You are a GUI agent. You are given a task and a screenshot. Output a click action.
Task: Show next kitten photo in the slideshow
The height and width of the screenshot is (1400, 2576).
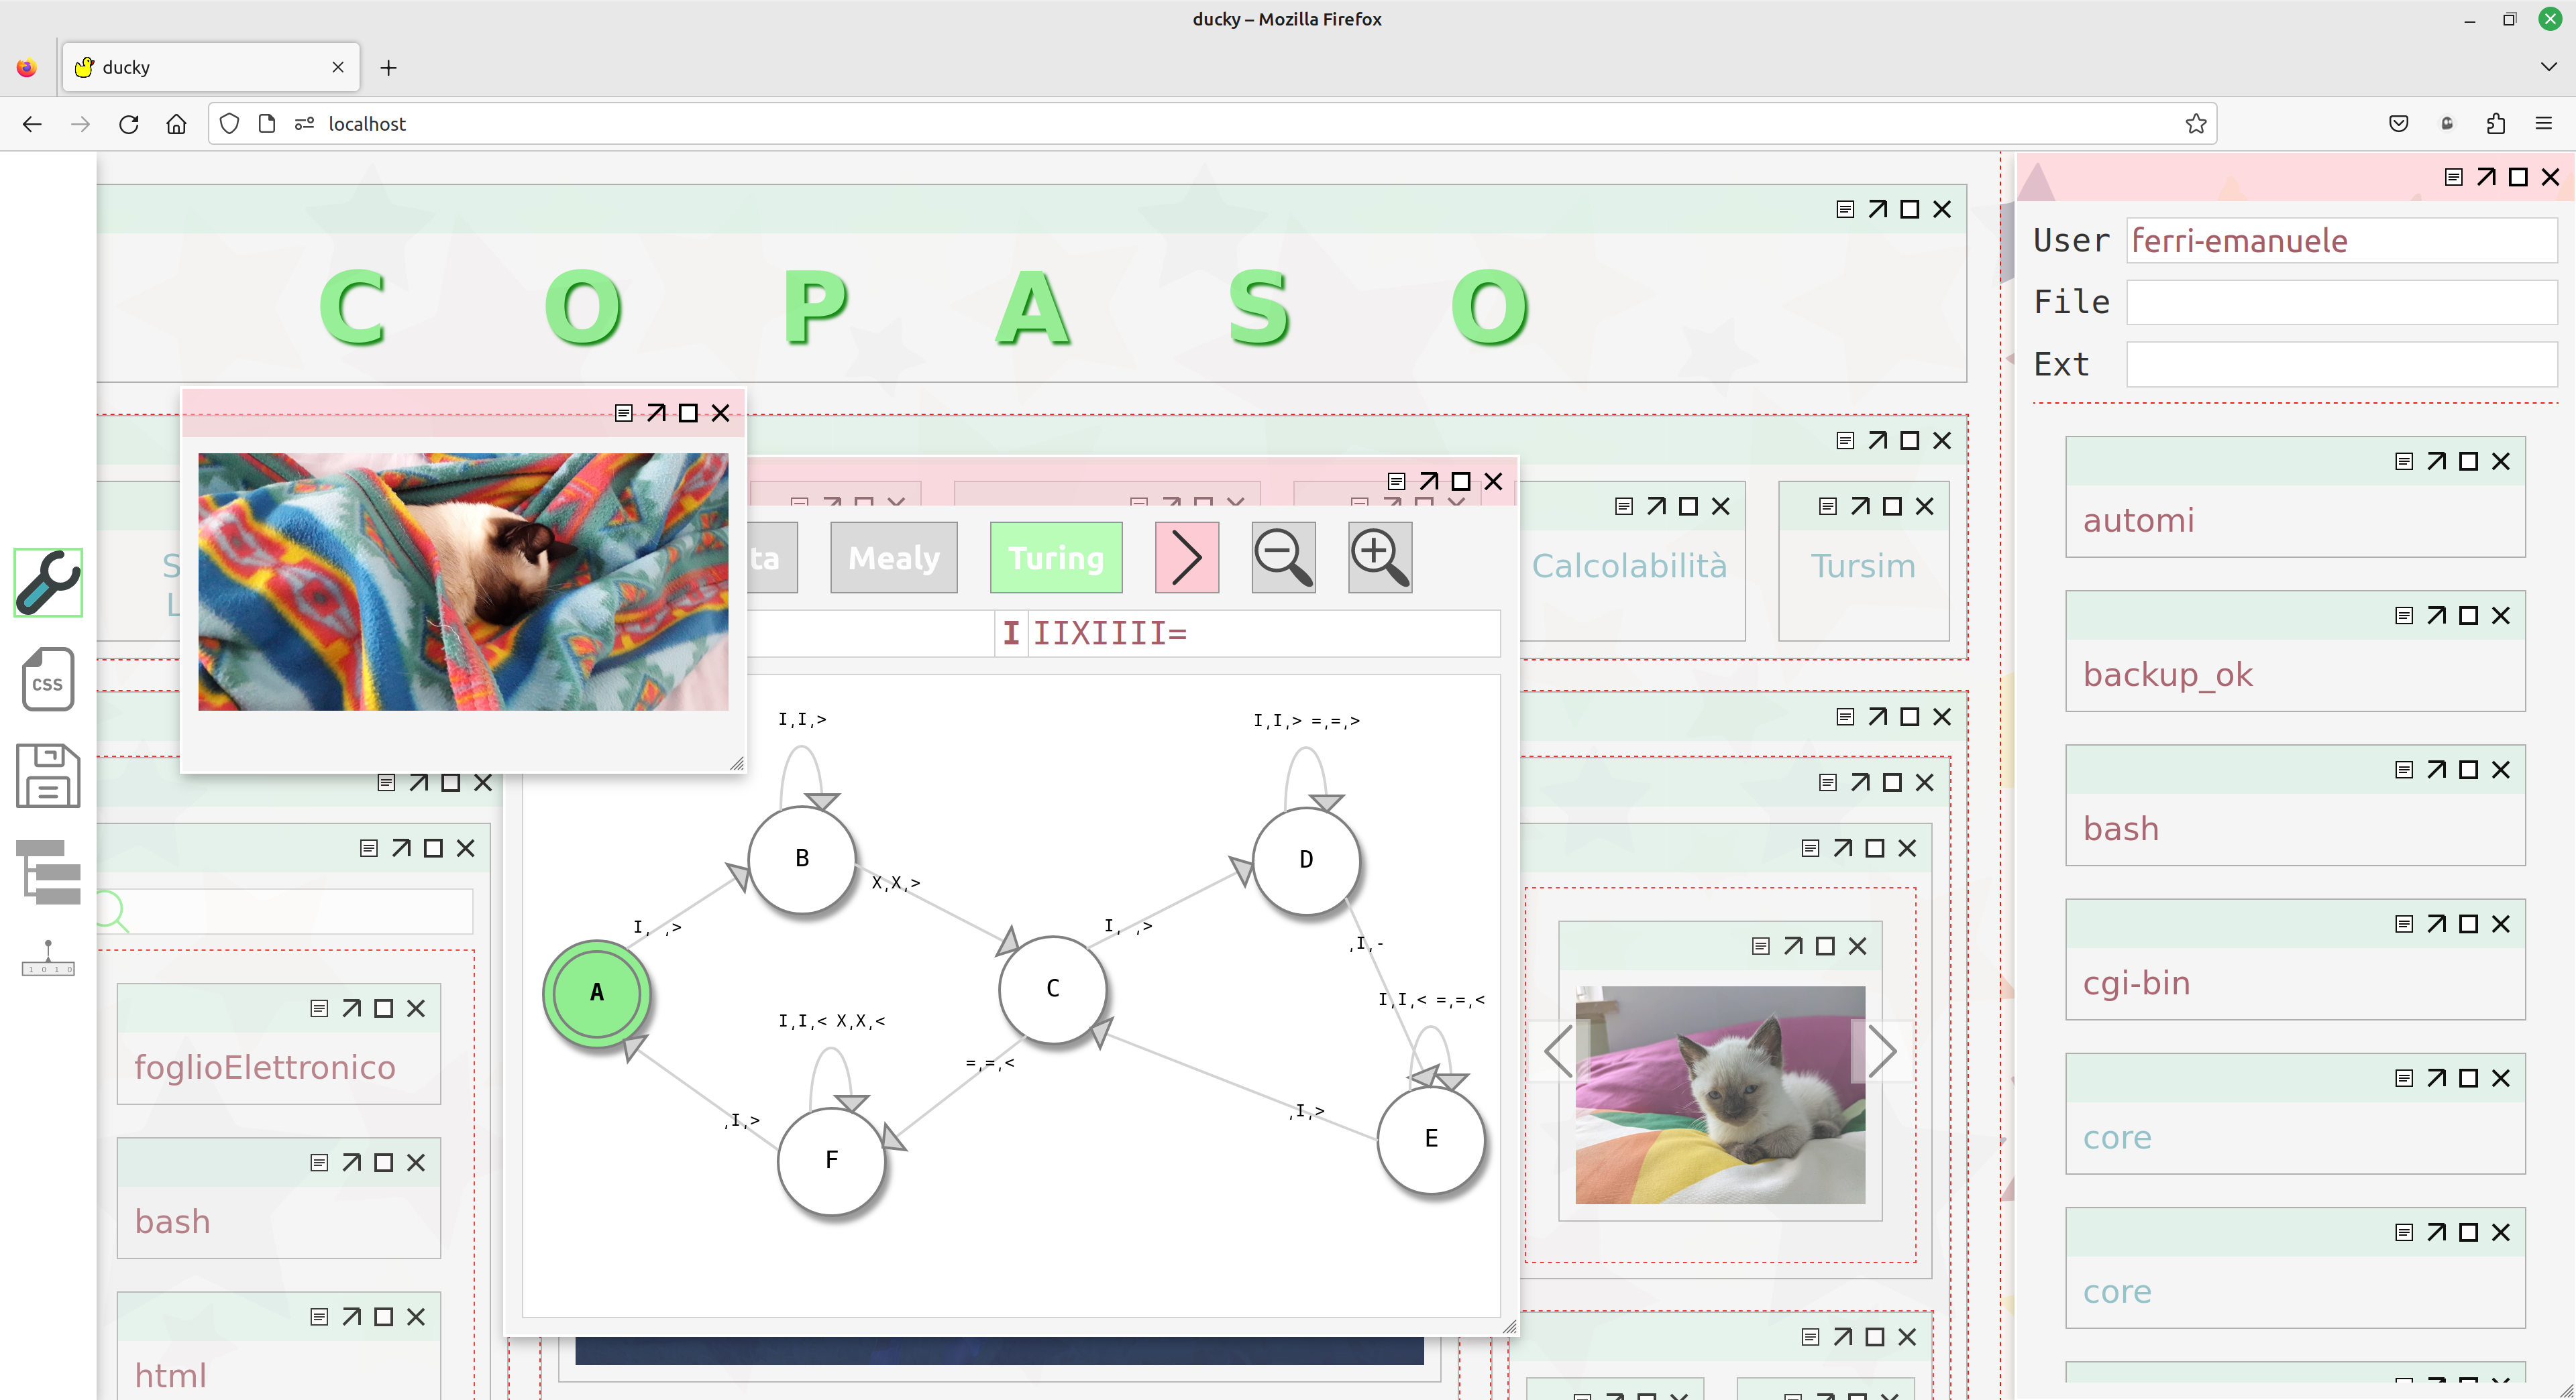point(1883,1050)
